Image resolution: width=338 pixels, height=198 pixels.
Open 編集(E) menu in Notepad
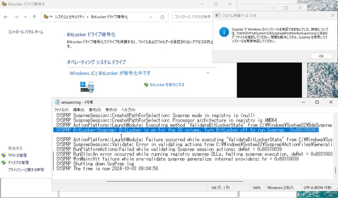(79, 110)
